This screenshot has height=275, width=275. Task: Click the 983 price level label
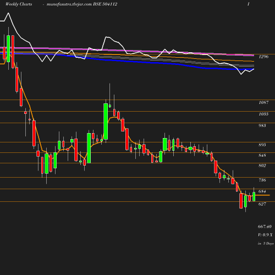point(262,125)
